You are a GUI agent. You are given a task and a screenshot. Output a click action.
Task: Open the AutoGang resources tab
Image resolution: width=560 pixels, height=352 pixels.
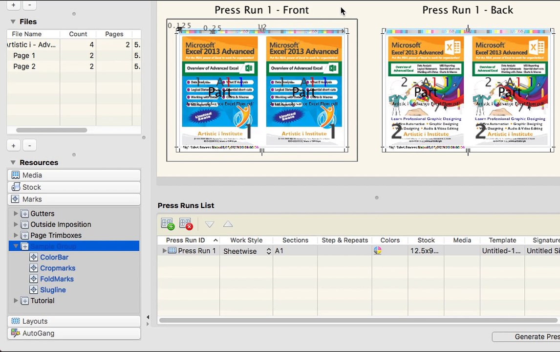coord(74,333)
